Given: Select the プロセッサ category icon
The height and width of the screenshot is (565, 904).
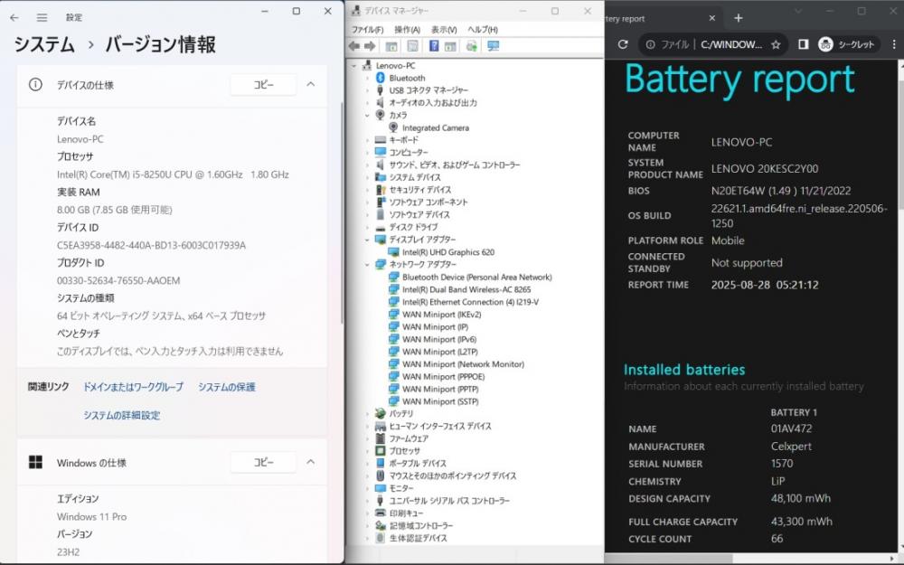Looking at the screenshot, I should coord(380,451).
